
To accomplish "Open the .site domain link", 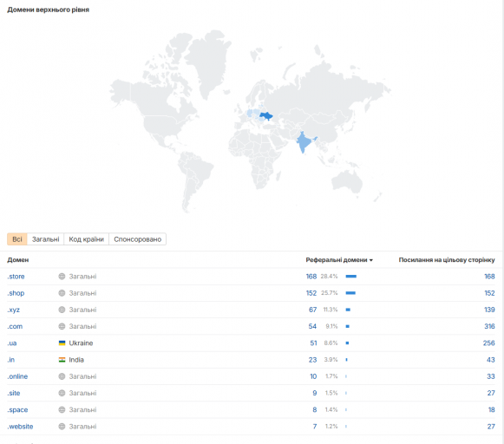I will point(14,393).
